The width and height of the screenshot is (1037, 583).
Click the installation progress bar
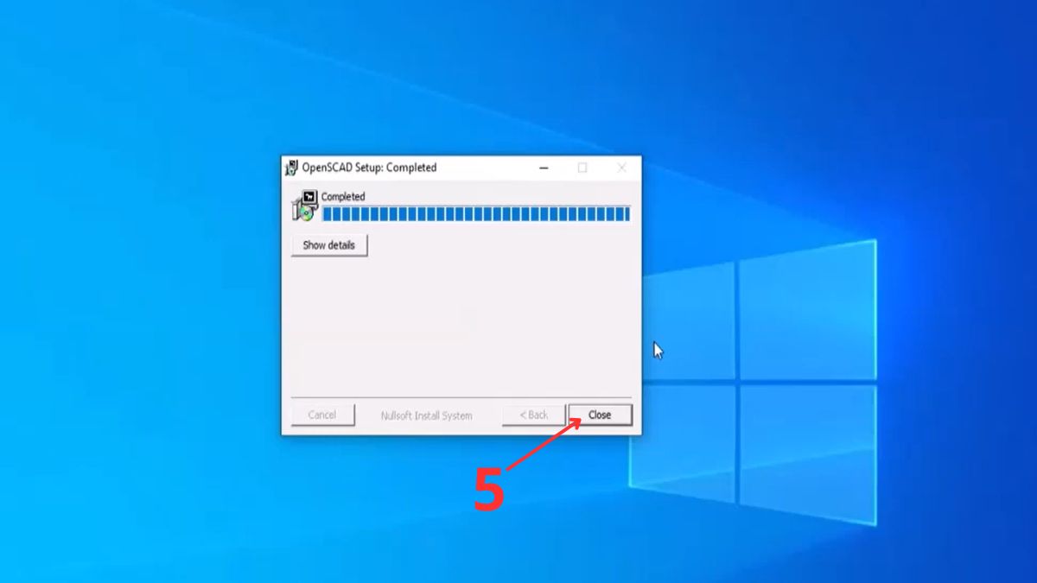point(476,214)
